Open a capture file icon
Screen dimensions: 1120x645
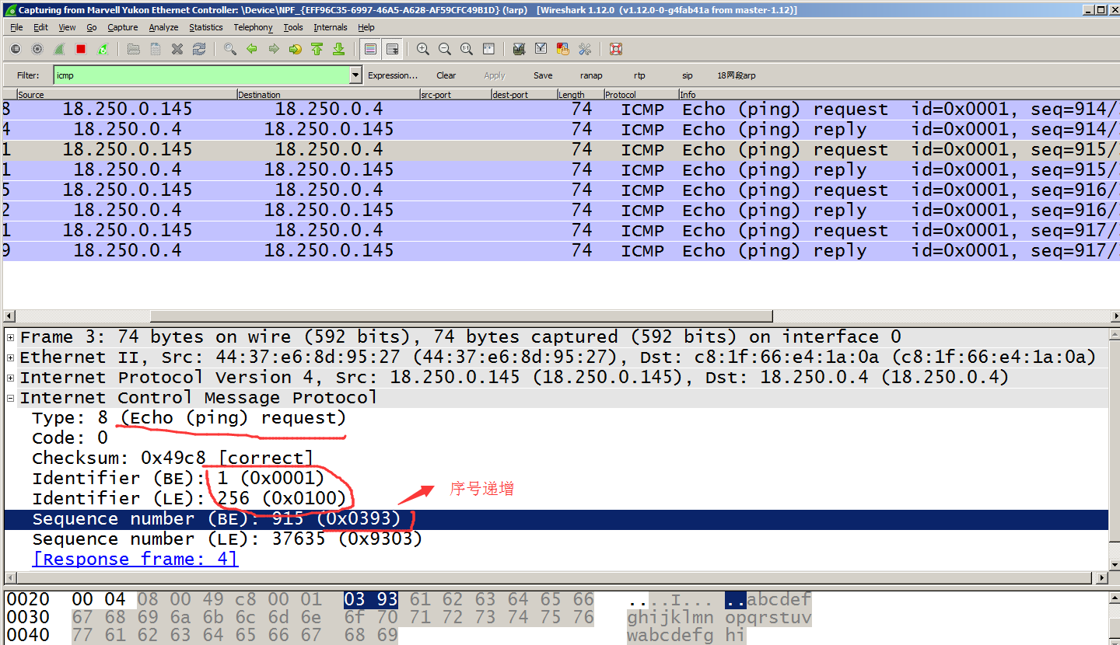[134, 49]
